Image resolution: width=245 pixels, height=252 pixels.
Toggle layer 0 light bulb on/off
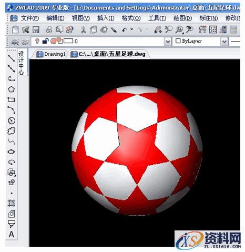pos(37,41)
